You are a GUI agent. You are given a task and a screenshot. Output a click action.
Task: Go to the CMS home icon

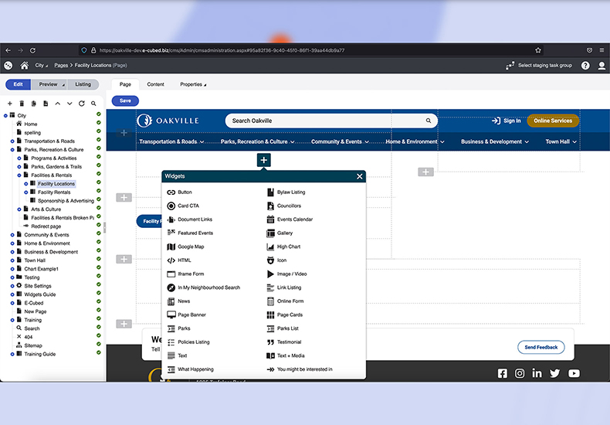click(x=25, y=66)
